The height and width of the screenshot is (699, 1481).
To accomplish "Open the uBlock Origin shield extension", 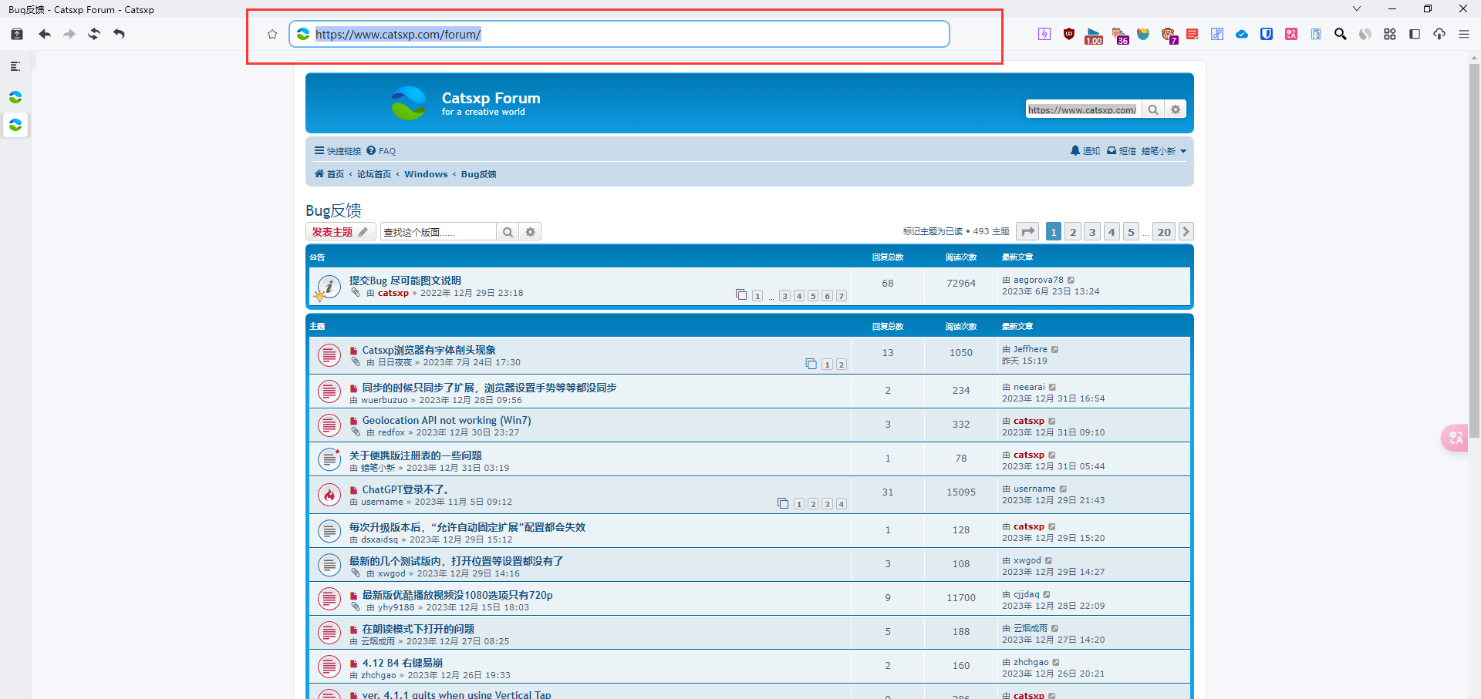I will [x=1069, y=34].
